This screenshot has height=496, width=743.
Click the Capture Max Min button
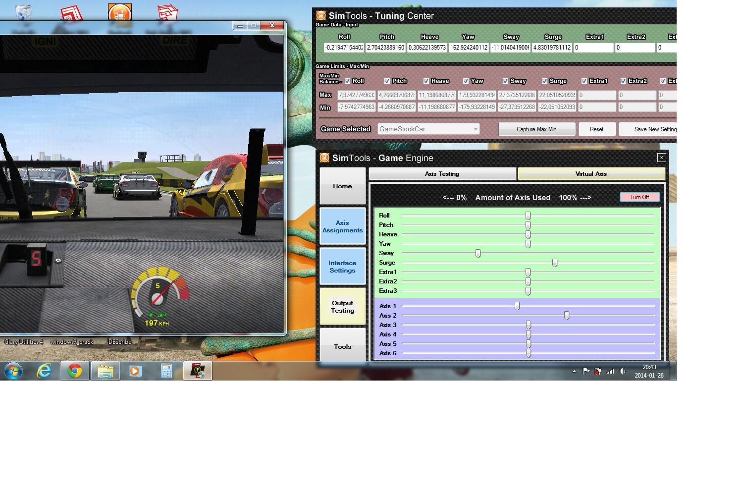click(x=536, y=129)
